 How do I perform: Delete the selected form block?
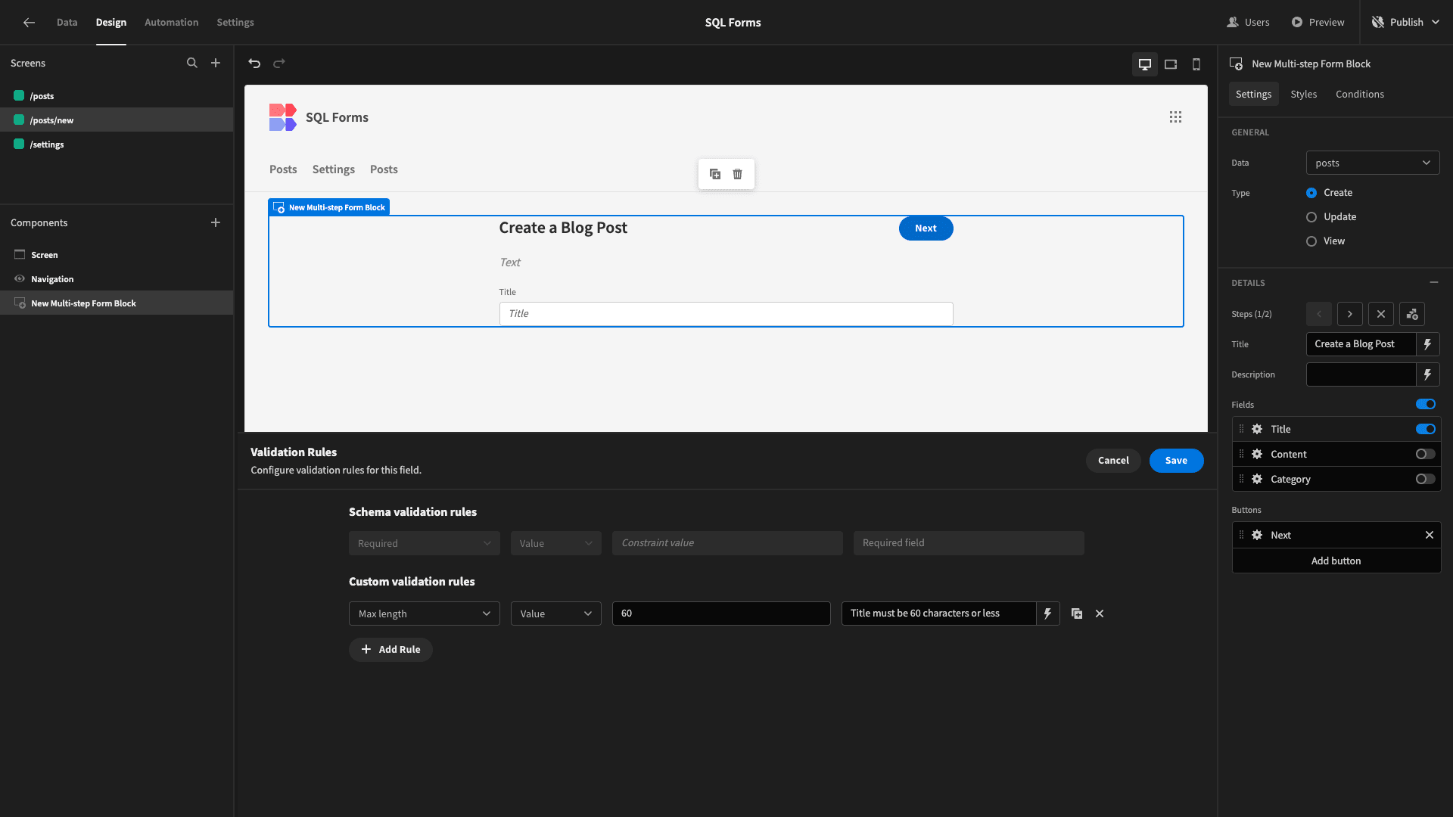[738, 174]
